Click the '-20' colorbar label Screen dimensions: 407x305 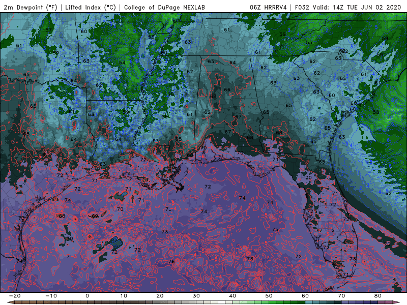pyautogui.click(x=15, y=296)
